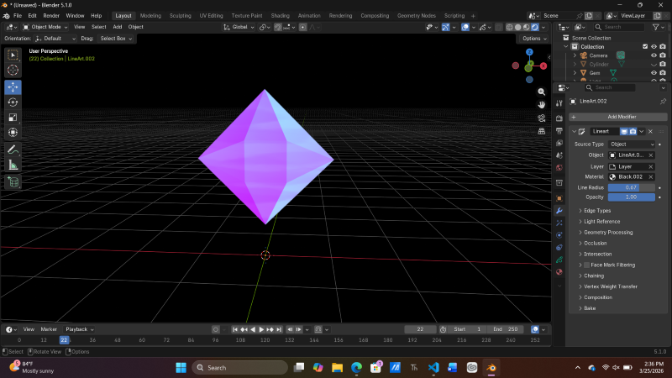The width and height of the screenshot is (672, 378).
Task: Activate the Rotate tool
Action: [x=13, y=102]
